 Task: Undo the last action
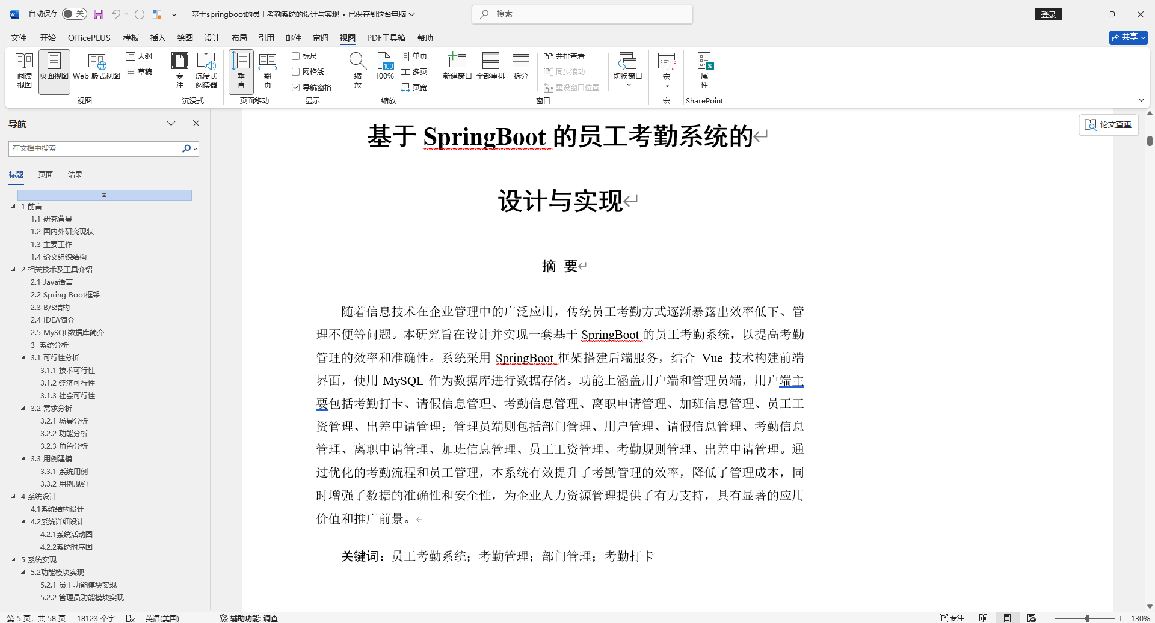116,14
